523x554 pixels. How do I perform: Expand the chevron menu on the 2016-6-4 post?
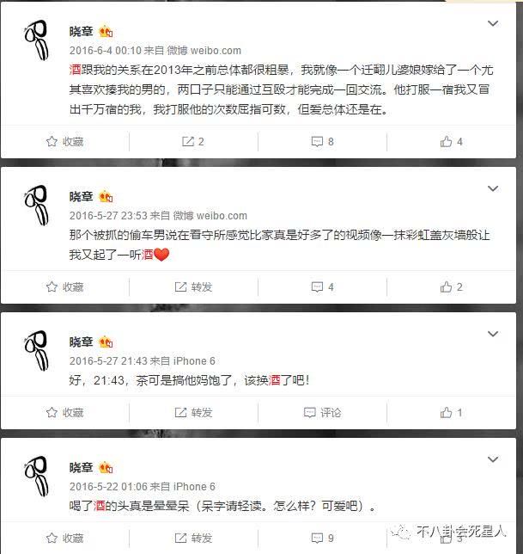493,23
